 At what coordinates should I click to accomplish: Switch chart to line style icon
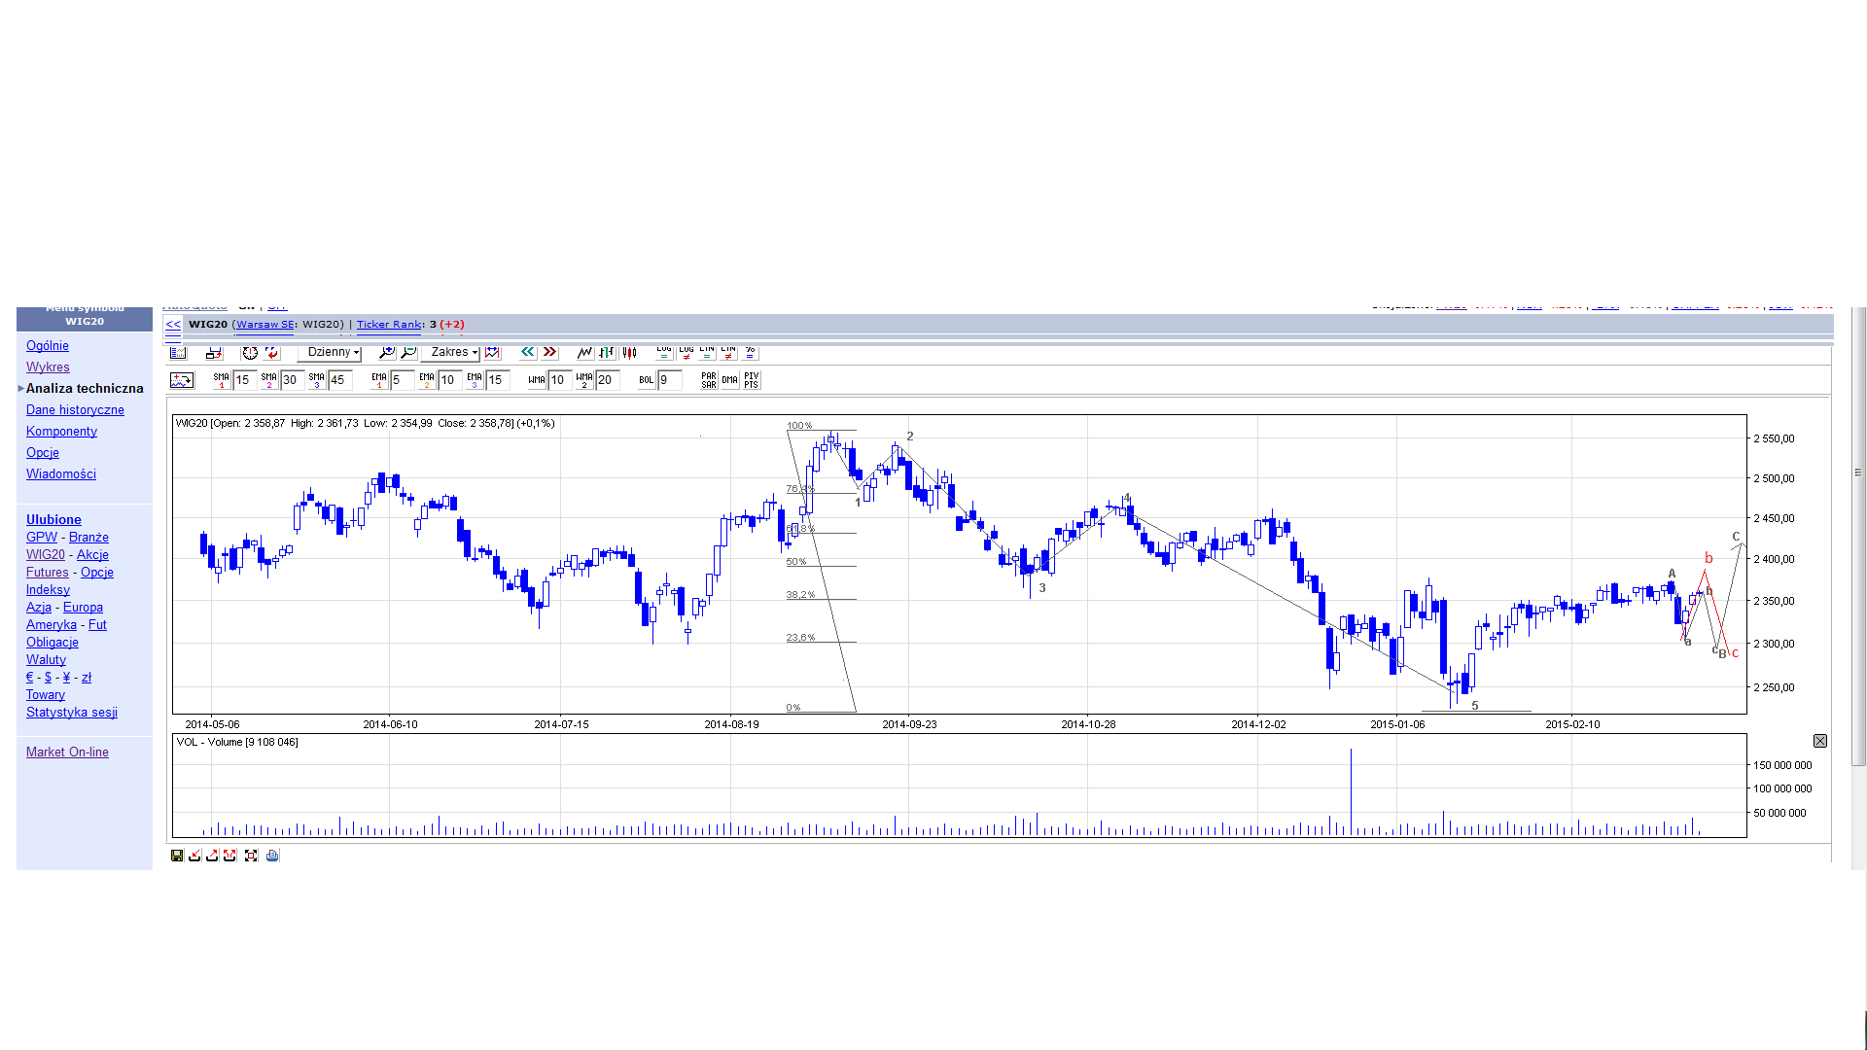(584, 352)
